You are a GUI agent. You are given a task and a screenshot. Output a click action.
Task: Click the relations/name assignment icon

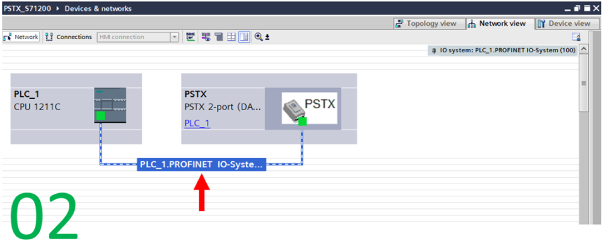click(191, 37)
